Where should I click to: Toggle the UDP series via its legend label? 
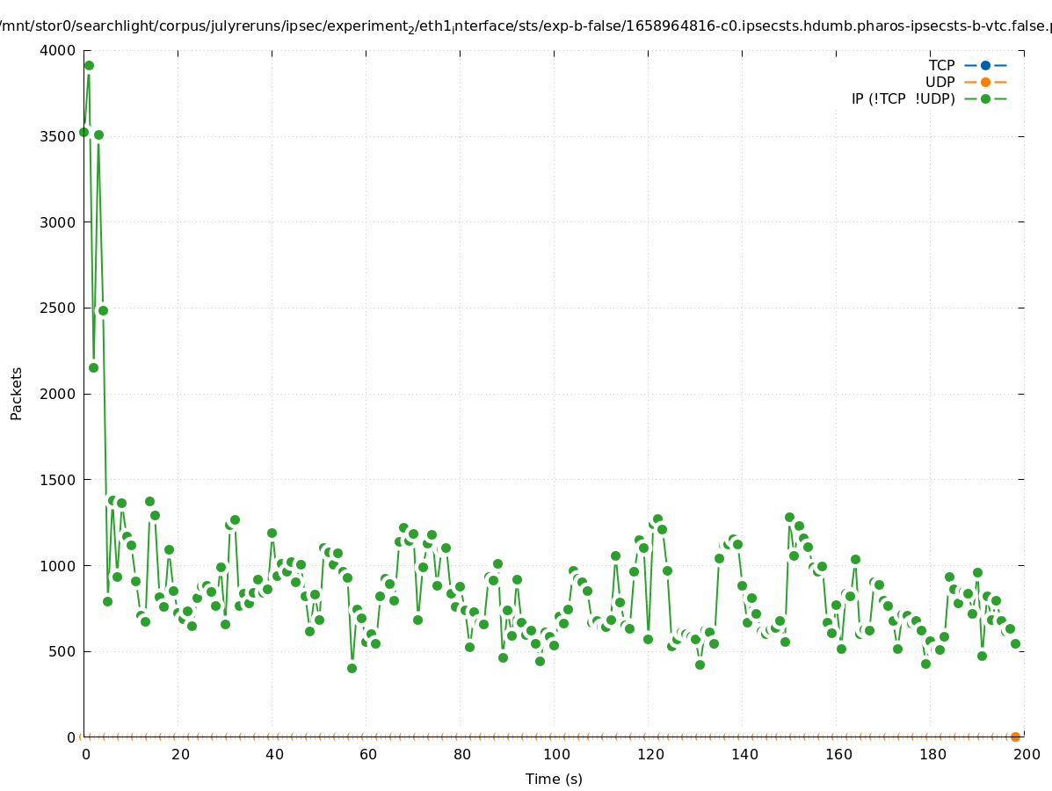pyautogui.click(x=940, y=82)
